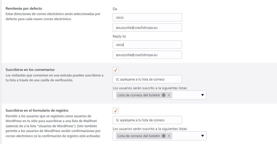Edit comments checkbox label text field
Image resolution: width=277 pixels, height=144 pixels.
(147, 79)
